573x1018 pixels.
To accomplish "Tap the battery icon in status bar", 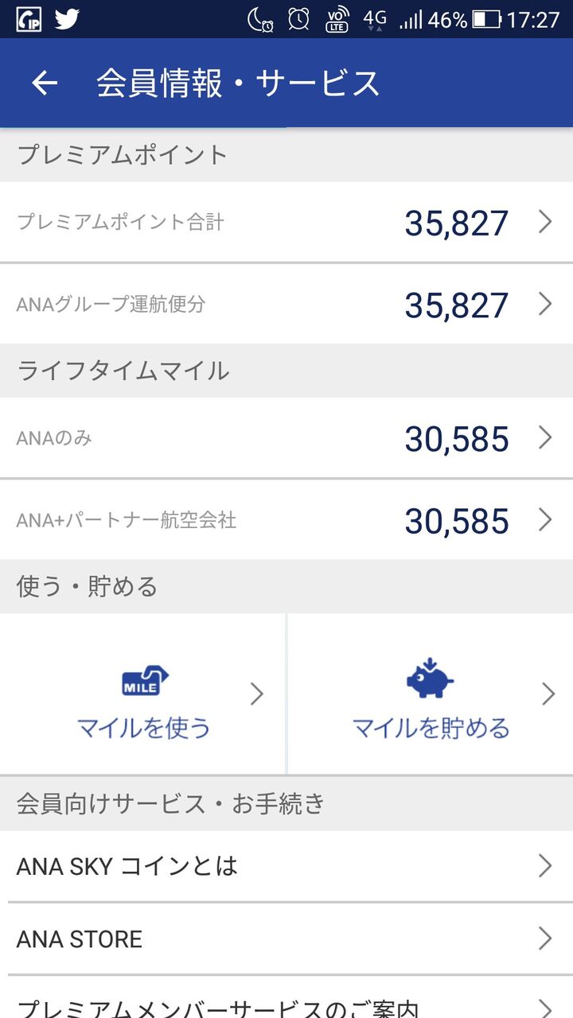I will pyautogui.click(x=486, y=19).
